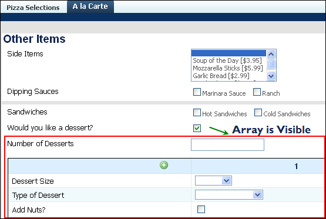Click the Would you like a dessert label
The width and height of the screenshot is (326, 219).
coord(50,128)
